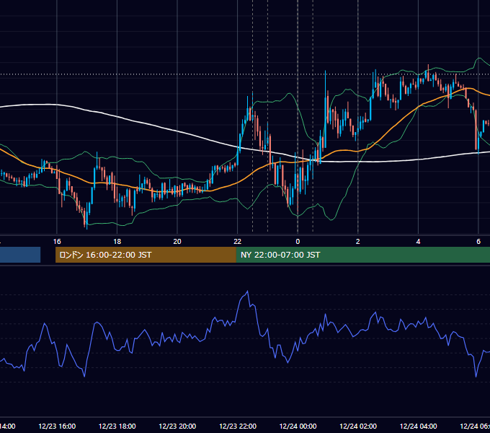Click the 12/23 22:00 bottom axis label
This screenshot has height=433, width=490.
point(238,427)
